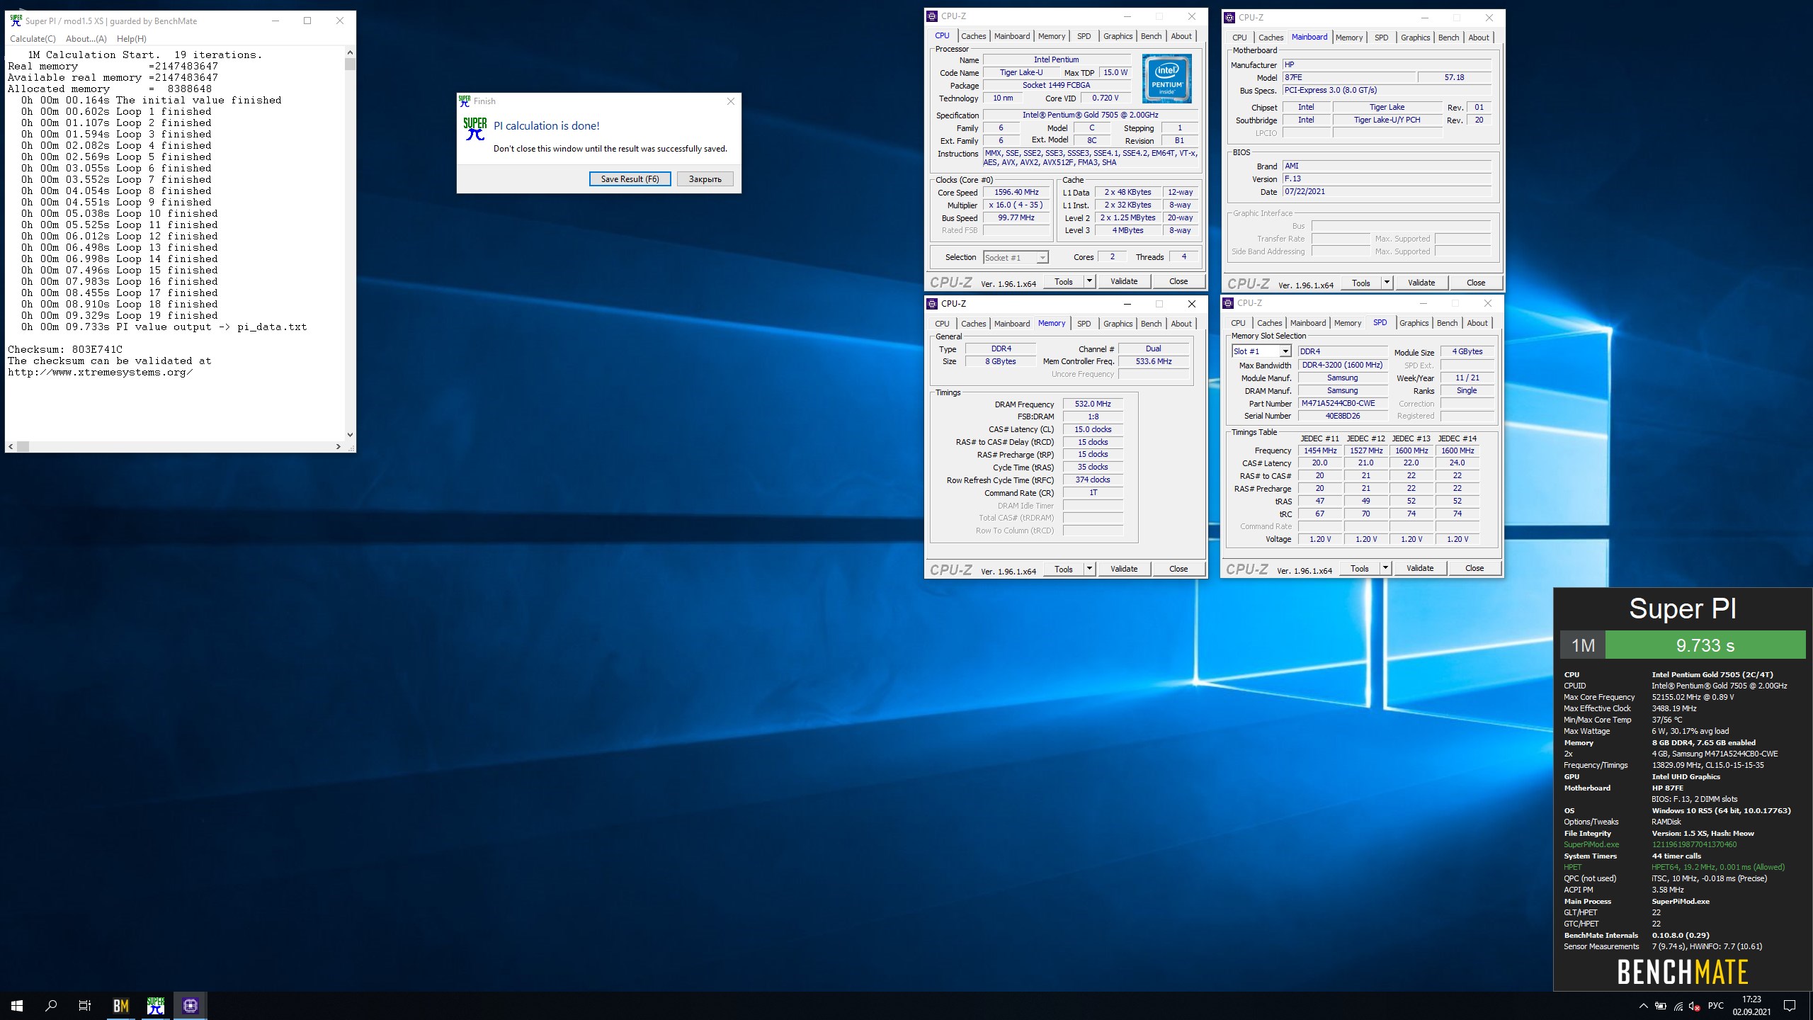Open volume tray icon
Viewport: 1813px width, 1020px height.
pos(1695,1006)
